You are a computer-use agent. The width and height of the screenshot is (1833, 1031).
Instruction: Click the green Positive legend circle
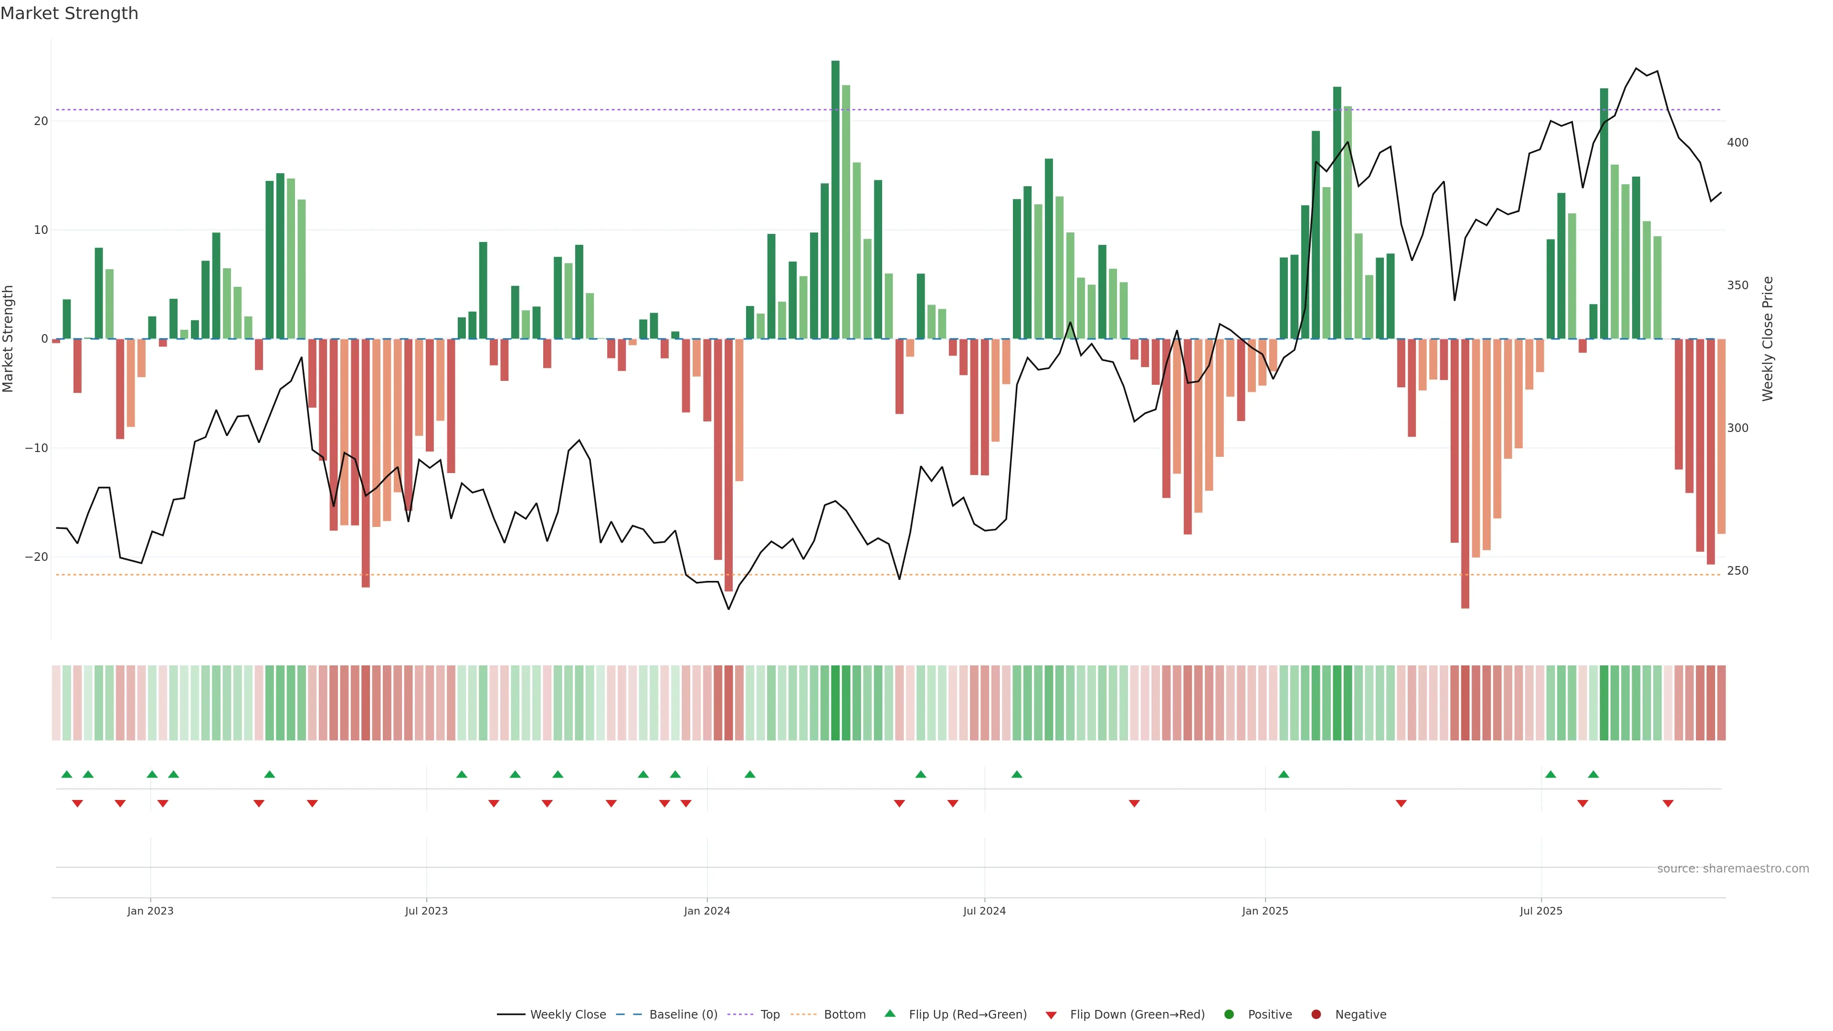pyautogui.click(x=1229, y=1014)
